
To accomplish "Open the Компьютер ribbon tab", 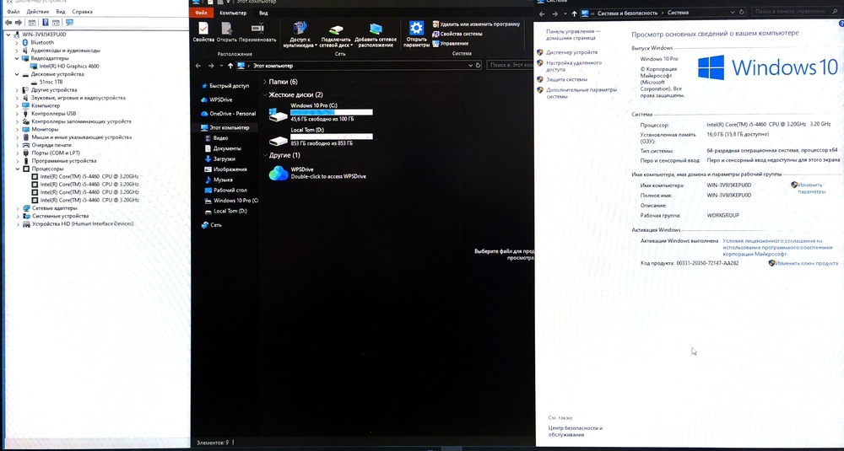I will click(233, 13).
